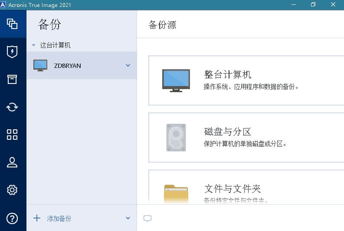Click the 备份源 heading
This screenshot has width=344, height=231.
pyautogui.click(x=162, y=25)
